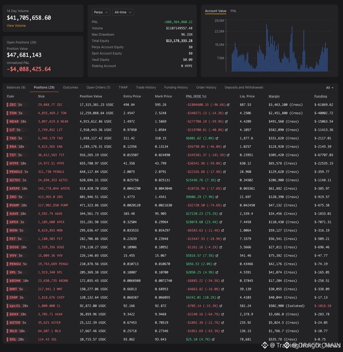Select the Positions (29) tab

click(x=44, y=87)
